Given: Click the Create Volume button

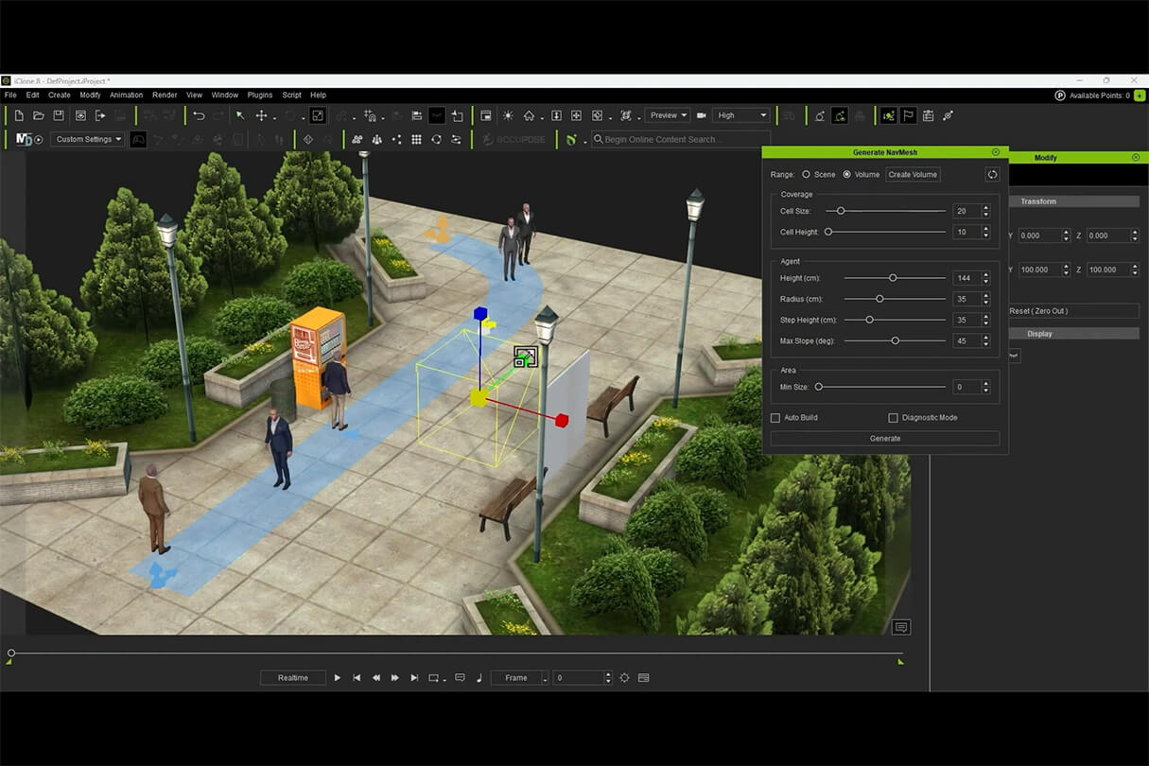Looking at the screenshot, I should click(913, 175).
